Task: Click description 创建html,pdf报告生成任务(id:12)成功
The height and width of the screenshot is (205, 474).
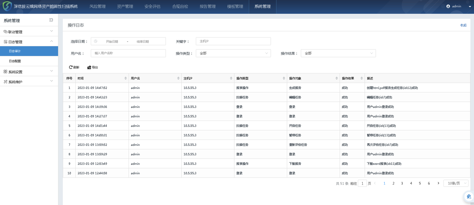Action: point(392,88)
